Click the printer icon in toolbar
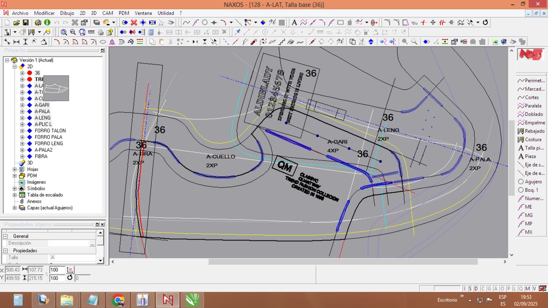The image size is (548, 308). click(x=100, y=32)
